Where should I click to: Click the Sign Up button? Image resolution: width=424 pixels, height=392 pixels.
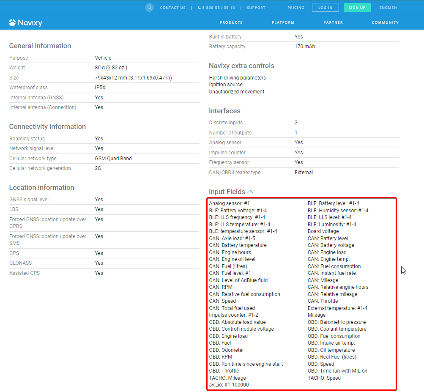click(x=357, y=8)
